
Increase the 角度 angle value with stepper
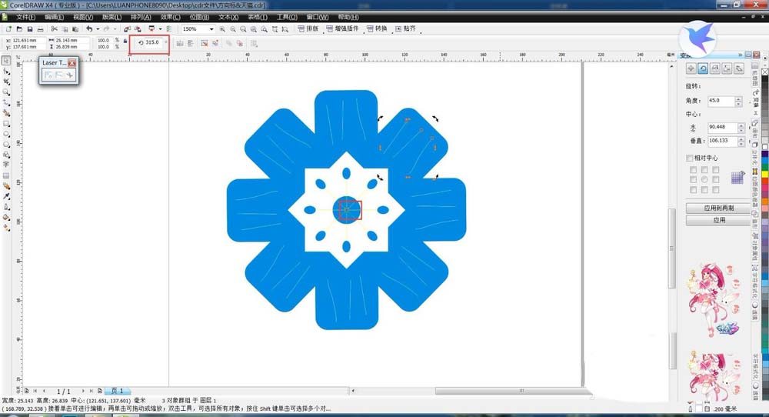coord(738,98)
